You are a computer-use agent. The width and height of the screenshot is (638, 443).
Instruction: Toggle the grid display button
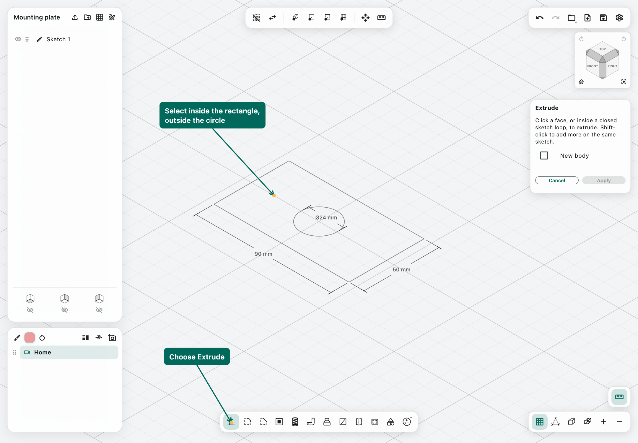[x=540, y=422]
